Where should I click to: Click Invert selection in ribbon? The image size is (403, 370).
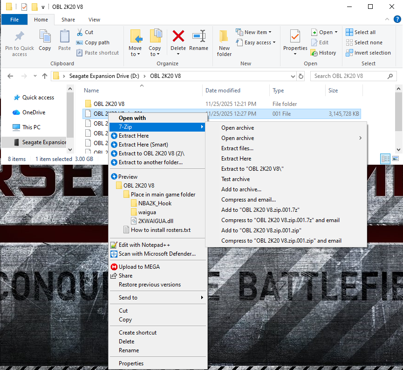(369, 53)
